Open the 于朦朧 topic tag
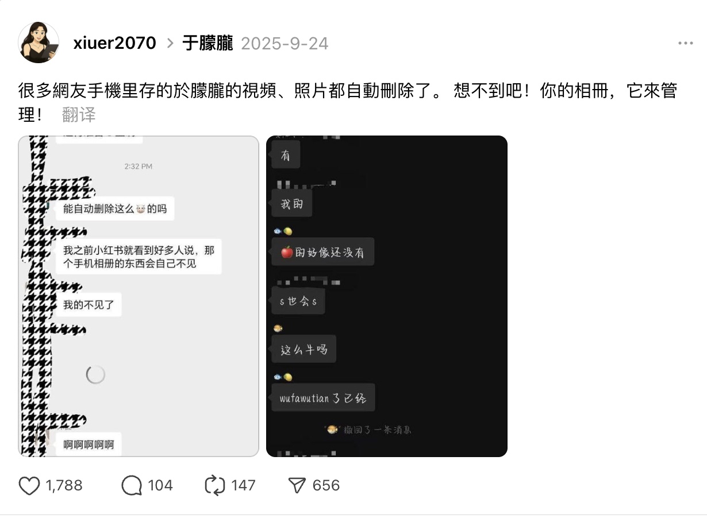The height and width of the screenshot is (526, 707). coord(208,43)
